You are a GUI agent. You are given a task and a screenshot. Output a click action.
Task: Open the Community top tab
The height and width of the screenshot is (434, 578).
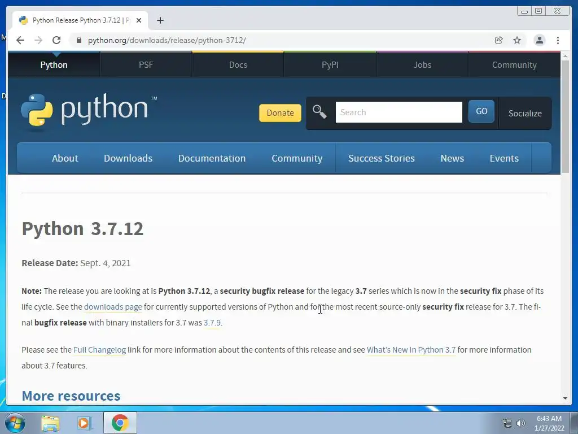click(x=514, y=64)
